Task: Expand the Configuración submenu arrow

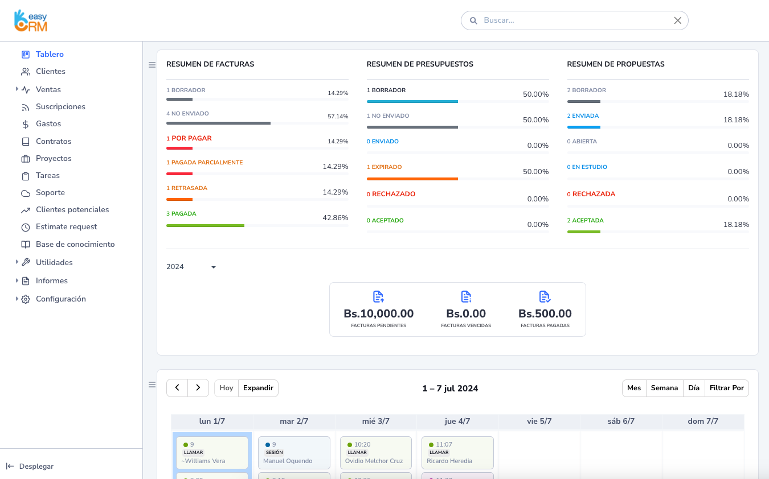Action: [17, 299]
